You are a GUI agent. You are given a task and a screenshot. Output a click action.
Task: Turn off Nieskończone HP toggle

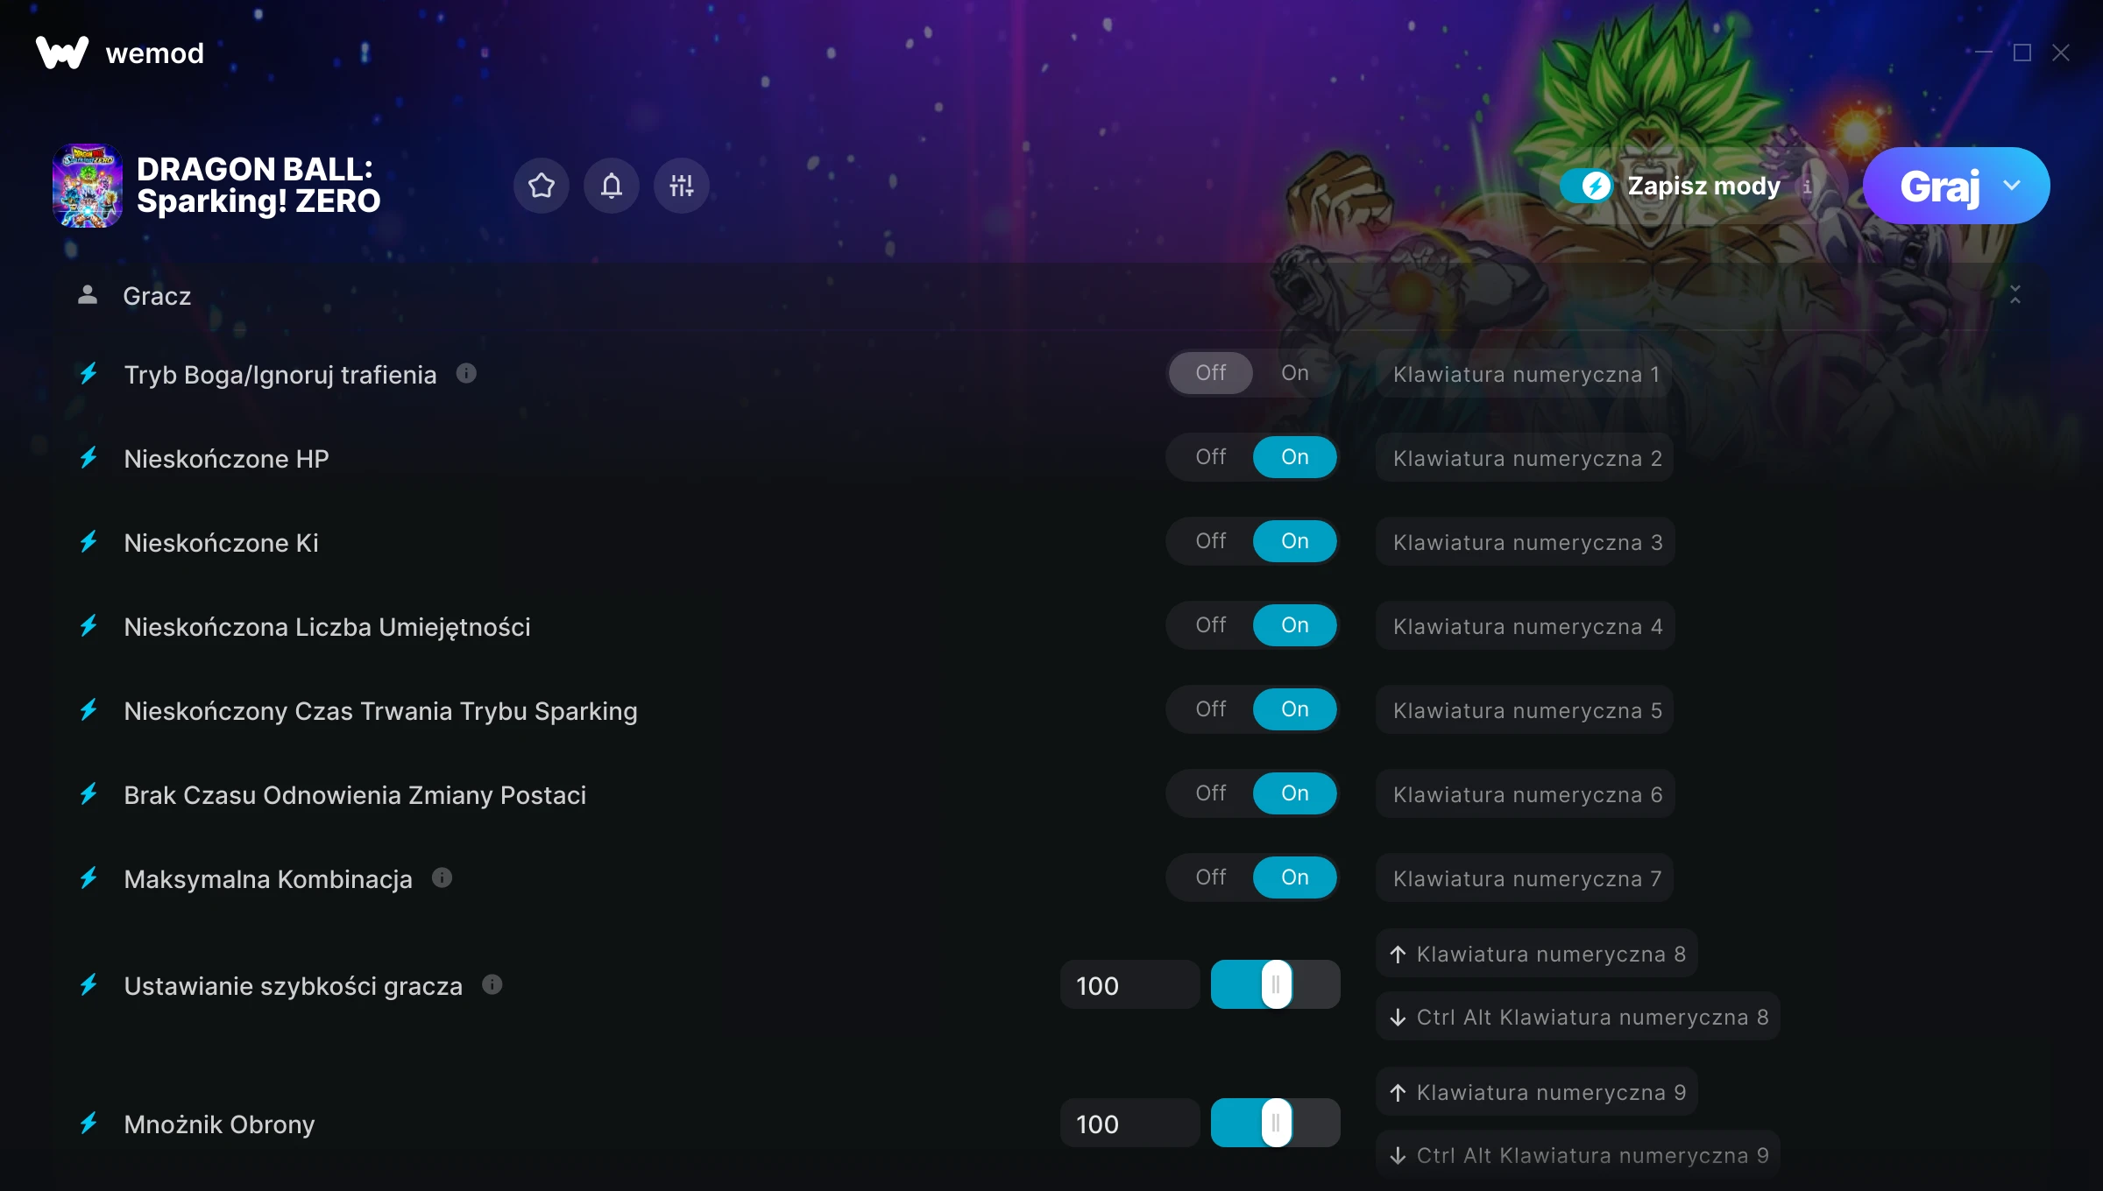coord(1210,457)
